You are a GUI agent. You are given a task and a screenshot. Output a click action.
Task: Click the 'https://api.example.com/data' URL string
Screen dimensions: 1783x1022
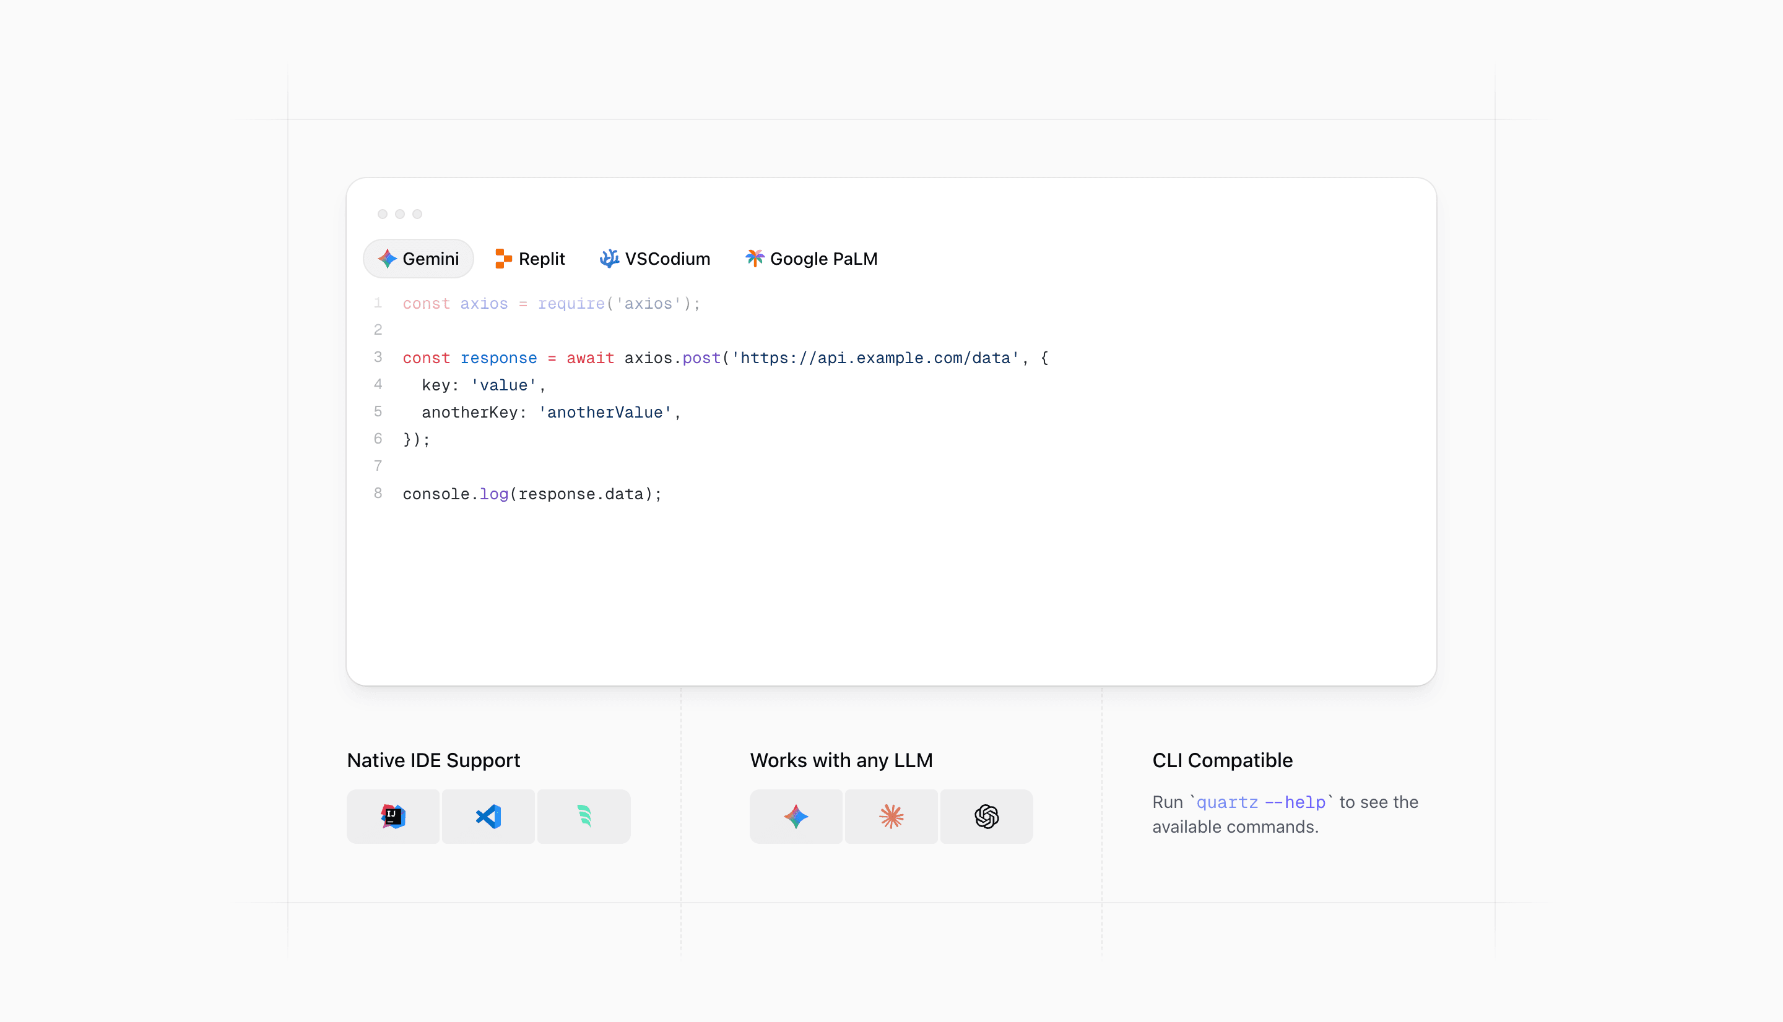(875, 358)
